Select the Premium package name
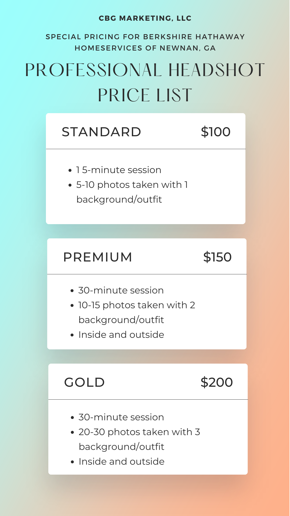Image resolution: width=290 pixels, height=516 pixels. 98,257
